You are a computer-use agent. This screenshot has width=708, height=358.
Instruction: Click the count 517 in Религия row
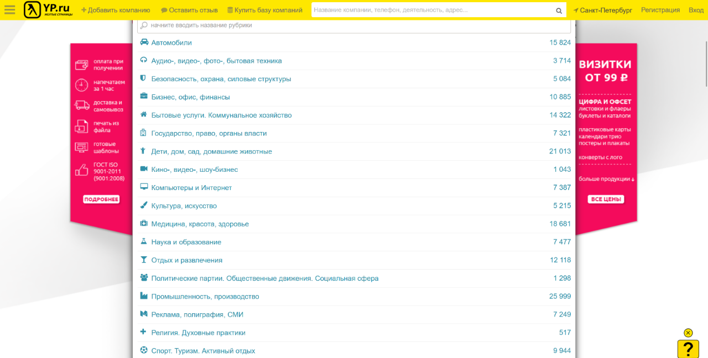coord(565,333)
